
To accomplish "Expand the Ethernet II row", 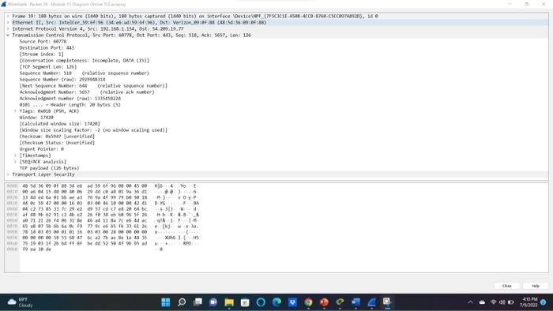I will [8, 23].
